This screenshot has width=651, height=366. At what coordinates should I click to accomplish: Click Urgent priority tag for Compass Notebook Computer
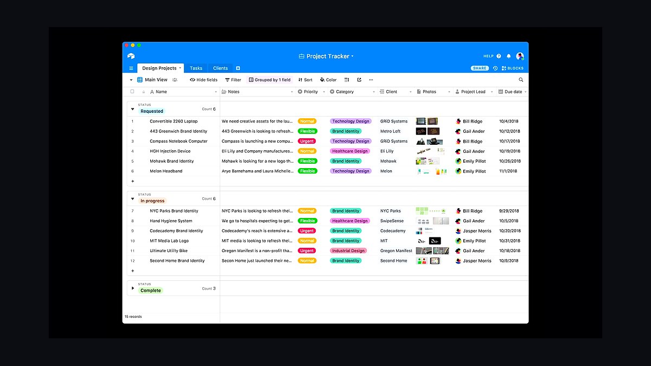(x=307, y=141)
